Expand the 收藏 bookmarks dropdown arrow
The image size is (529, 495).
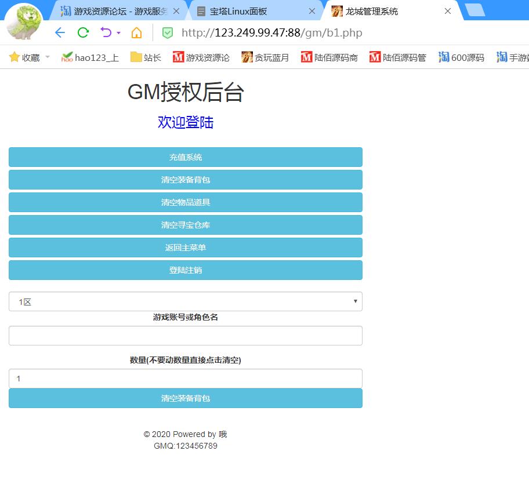point(48,57)
